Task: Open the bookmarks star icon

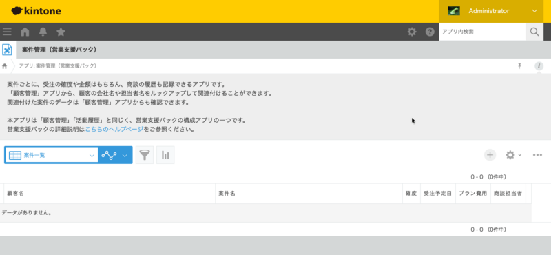Action: click(x=61, y=32)
